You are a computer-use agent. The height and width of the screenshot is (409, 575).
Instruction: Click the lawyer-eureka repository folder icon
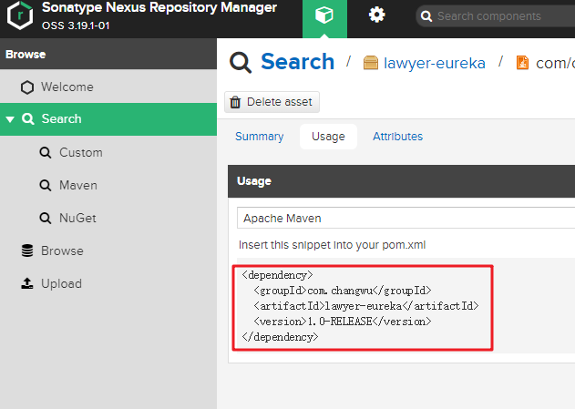pyautogui.click(x=371, y=63)
